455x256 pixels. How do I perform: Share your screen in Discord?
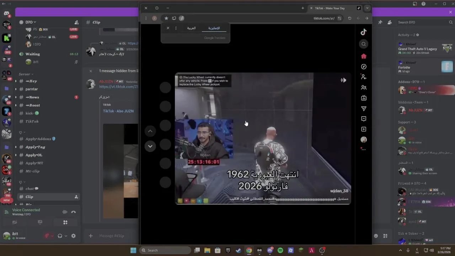point(40,222)
